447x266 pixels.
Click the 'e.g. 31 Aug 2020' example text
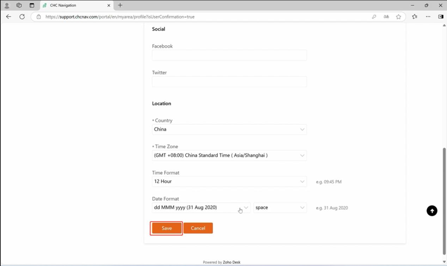pos(332,208)
